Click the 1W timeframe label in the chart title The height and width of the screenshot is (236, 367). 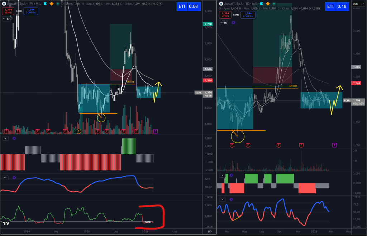tap(30, 3)
